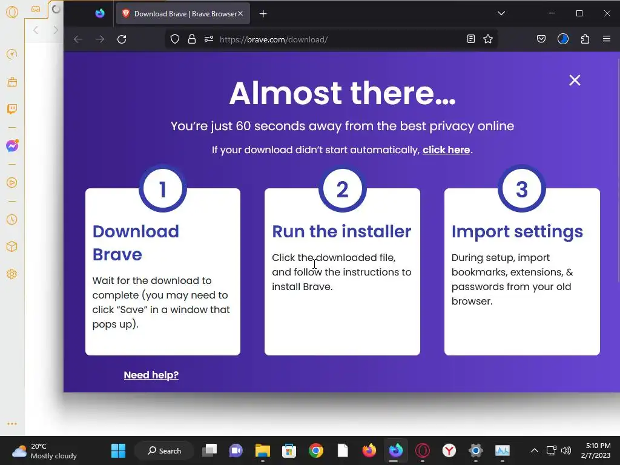Open taskbar Search box

click(164, 450)
